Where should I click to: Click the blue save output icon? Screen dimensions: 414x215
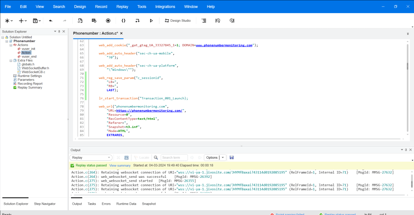[x=232, y=158]
